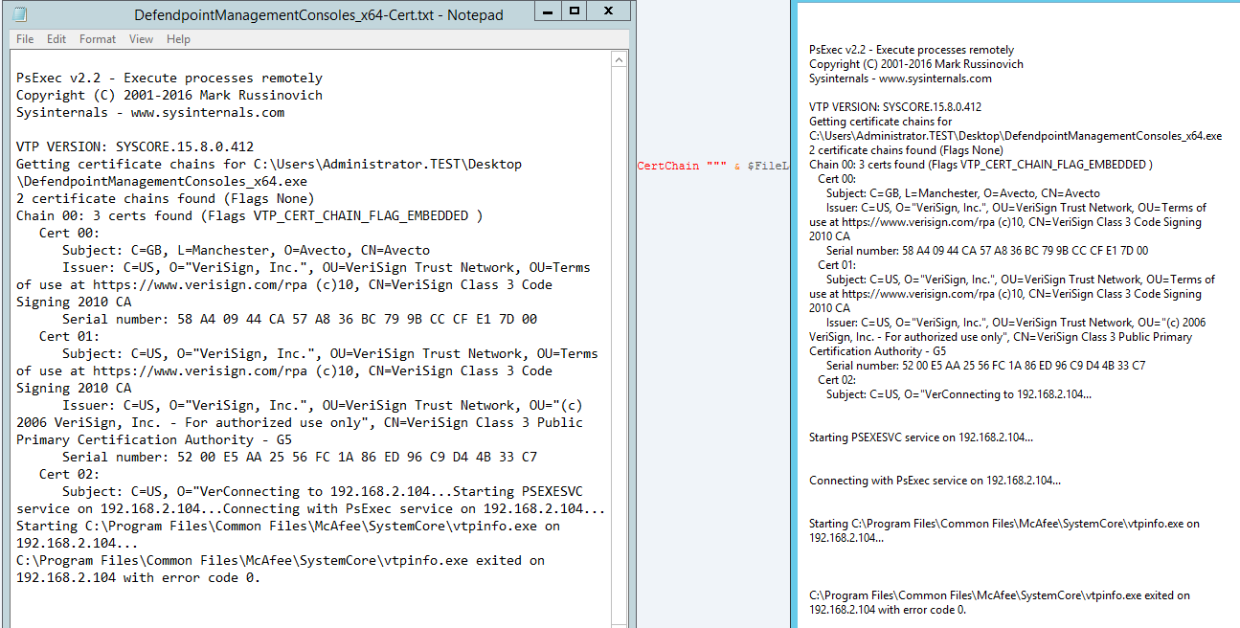This screenshot has height=628, width=1240.
Task: Click 'Connecting with PsExec service' in right pane
Action: [x=935, y=481]
